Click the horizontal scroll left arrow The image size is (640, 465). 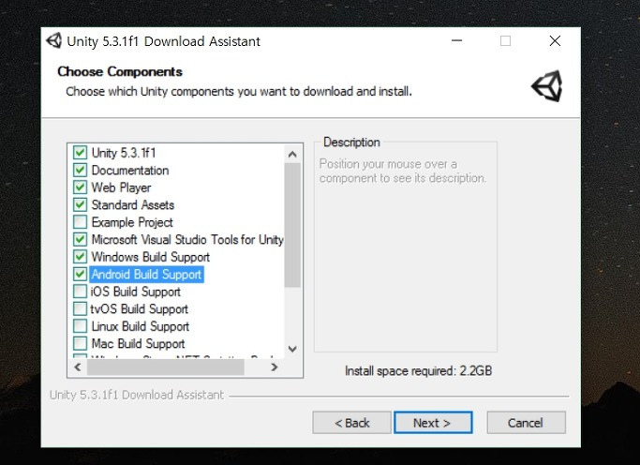(78, 367)
